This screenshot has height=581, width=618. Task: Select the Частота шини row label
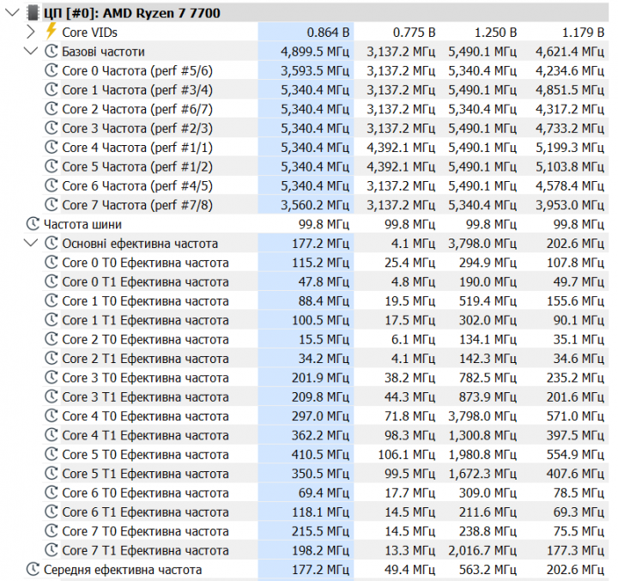tap(82, 224)
